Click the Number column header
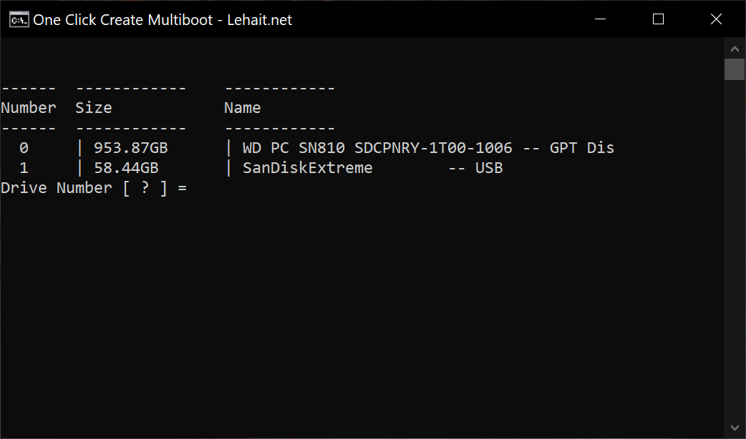Viewport: 746px width, 439px height. (x=29, y=108)
